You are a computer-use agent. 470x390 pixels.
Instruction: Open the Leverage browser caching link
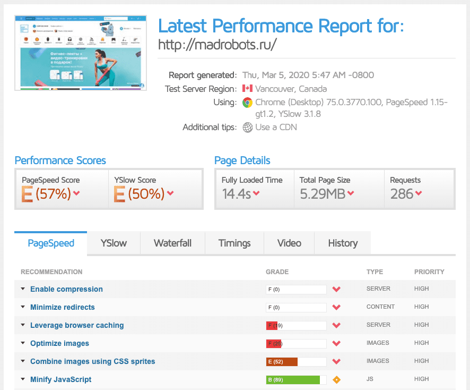[77, 325]
